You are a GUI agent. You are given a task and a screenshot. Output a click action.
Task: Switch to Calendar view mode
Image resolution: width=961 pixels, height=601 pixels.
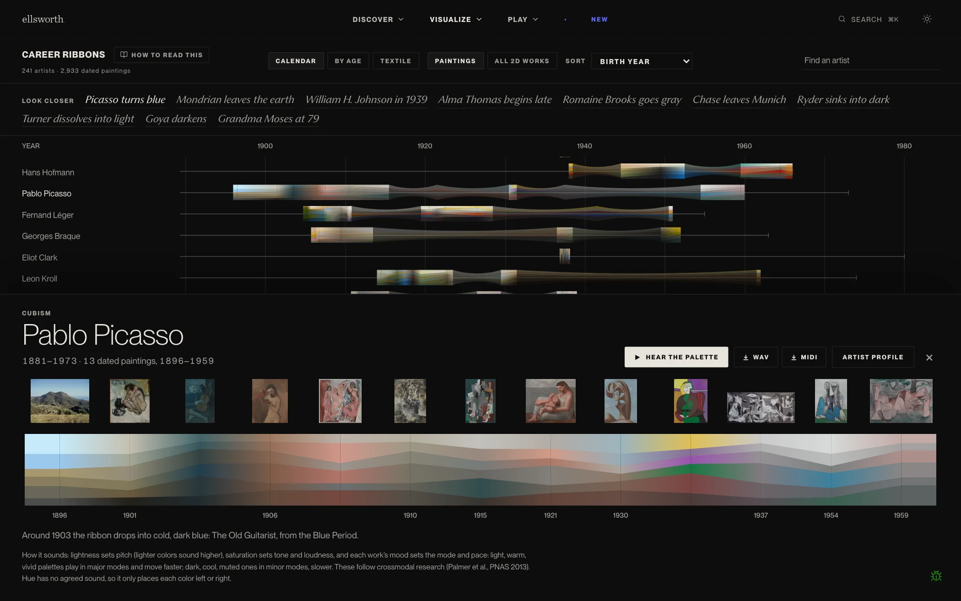click(x=296, y=61)
